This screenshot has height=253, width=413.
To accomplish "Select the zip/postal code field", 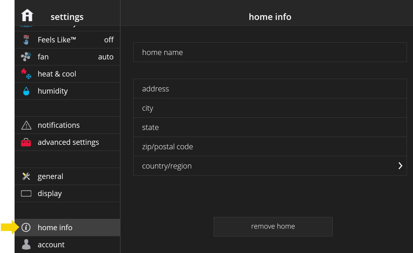I will 270,146.
